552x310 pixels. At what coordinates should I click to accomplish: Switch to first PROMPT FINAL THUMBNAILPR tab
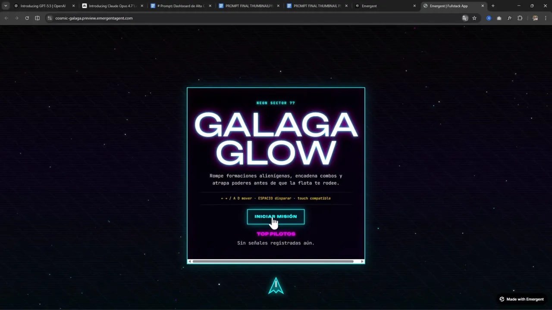[249, 6]
